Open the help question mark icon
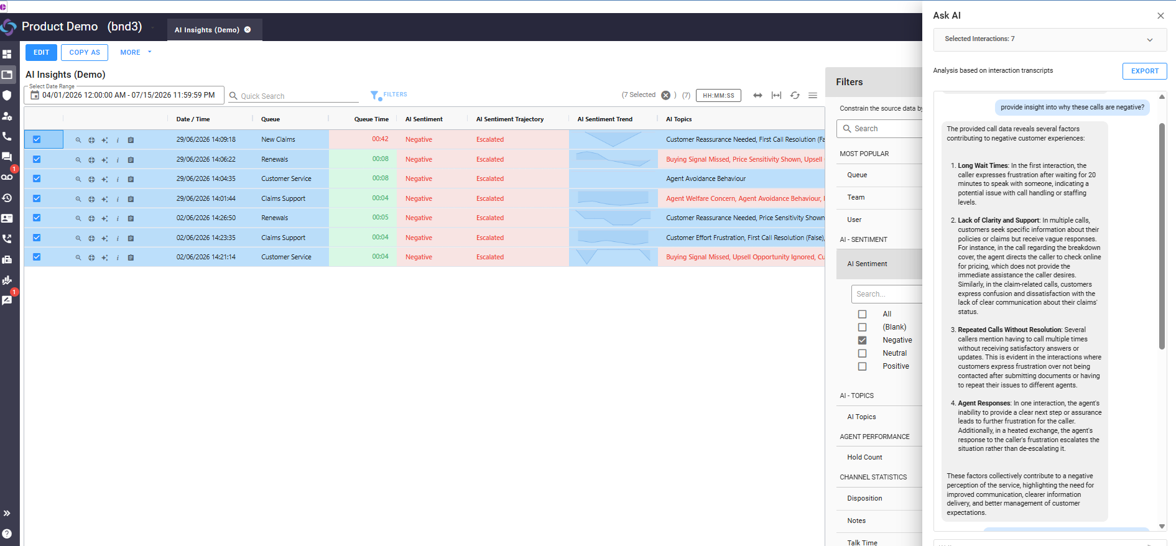The height and width of the screenshot is (546, 1176). pos(7,534)
